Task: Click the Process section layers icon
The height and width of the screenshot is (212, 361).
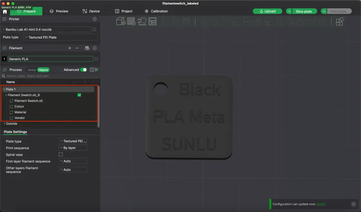Action: tap(4, 70)
